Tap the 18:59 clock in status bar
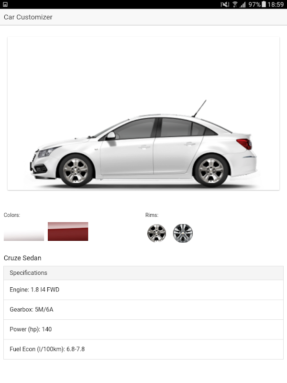Screen dimensions: 287x383 point(276,4)
